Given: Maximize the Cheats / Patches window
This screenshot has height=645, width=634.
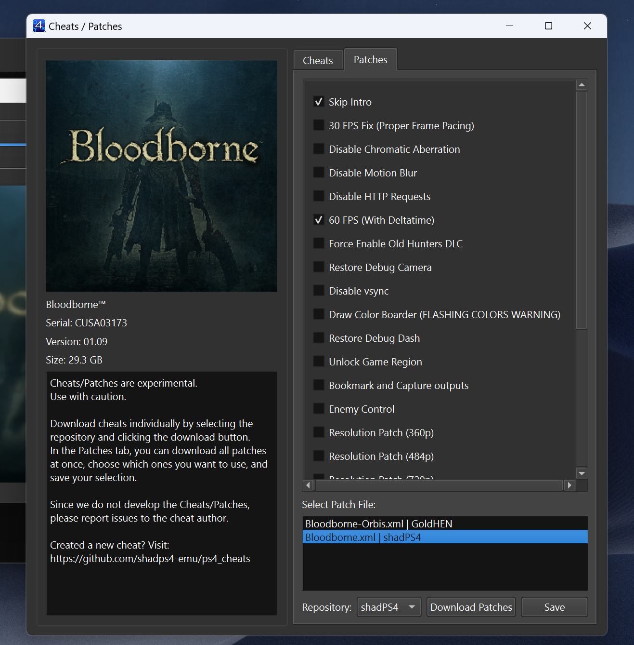Looking at the screenshot, I should [548, 26].
